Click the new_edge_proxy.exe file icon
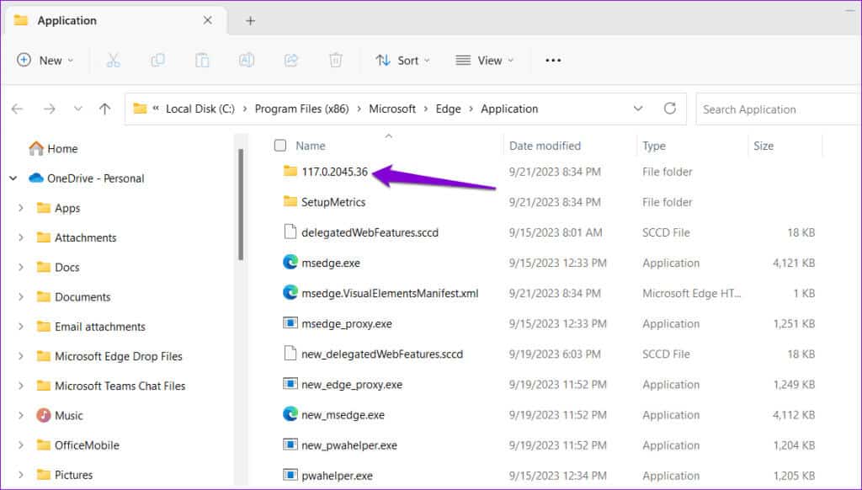Image resolution: width=862 pixels, height=490 pixels. tap(290, 384)
